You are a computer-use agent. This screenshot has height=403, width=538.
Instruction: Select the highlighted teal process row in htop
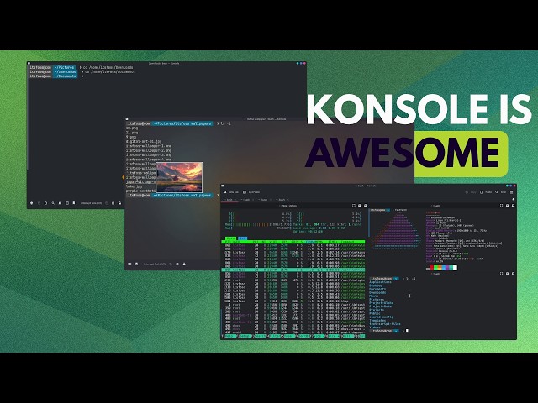[293, 270]
